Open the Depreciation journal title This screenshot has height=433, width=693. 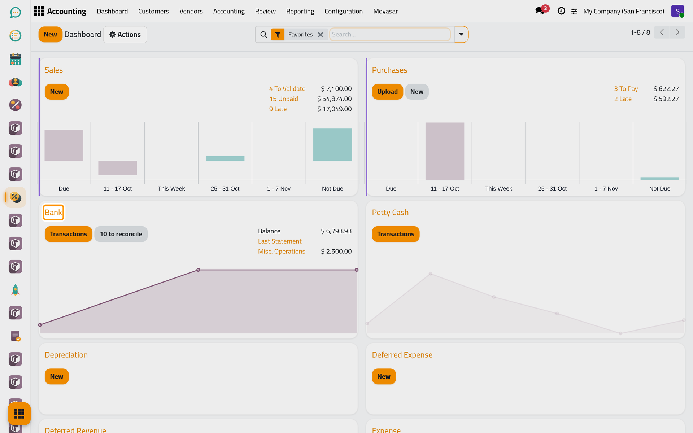66,355
